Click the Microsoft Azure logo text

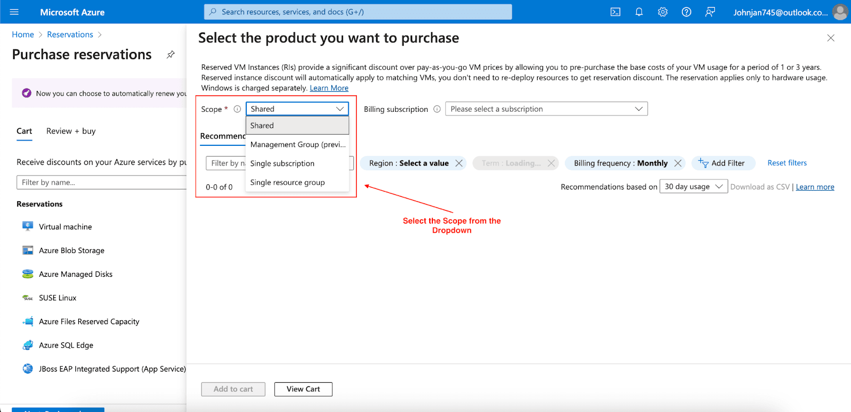coord(72,12)
